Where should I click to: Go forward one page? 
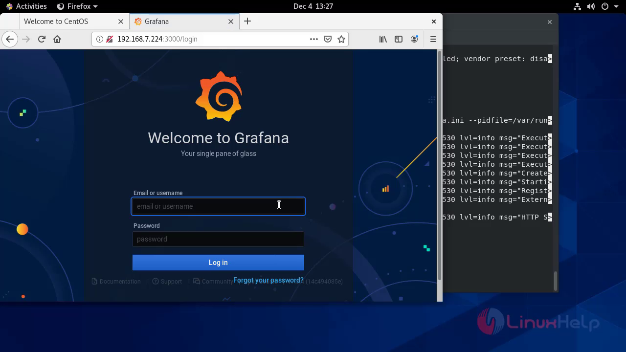pos(26,39)
